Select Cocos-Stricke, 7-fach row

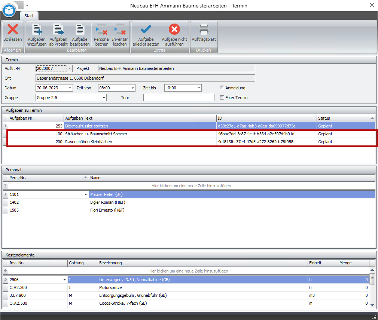189,303
